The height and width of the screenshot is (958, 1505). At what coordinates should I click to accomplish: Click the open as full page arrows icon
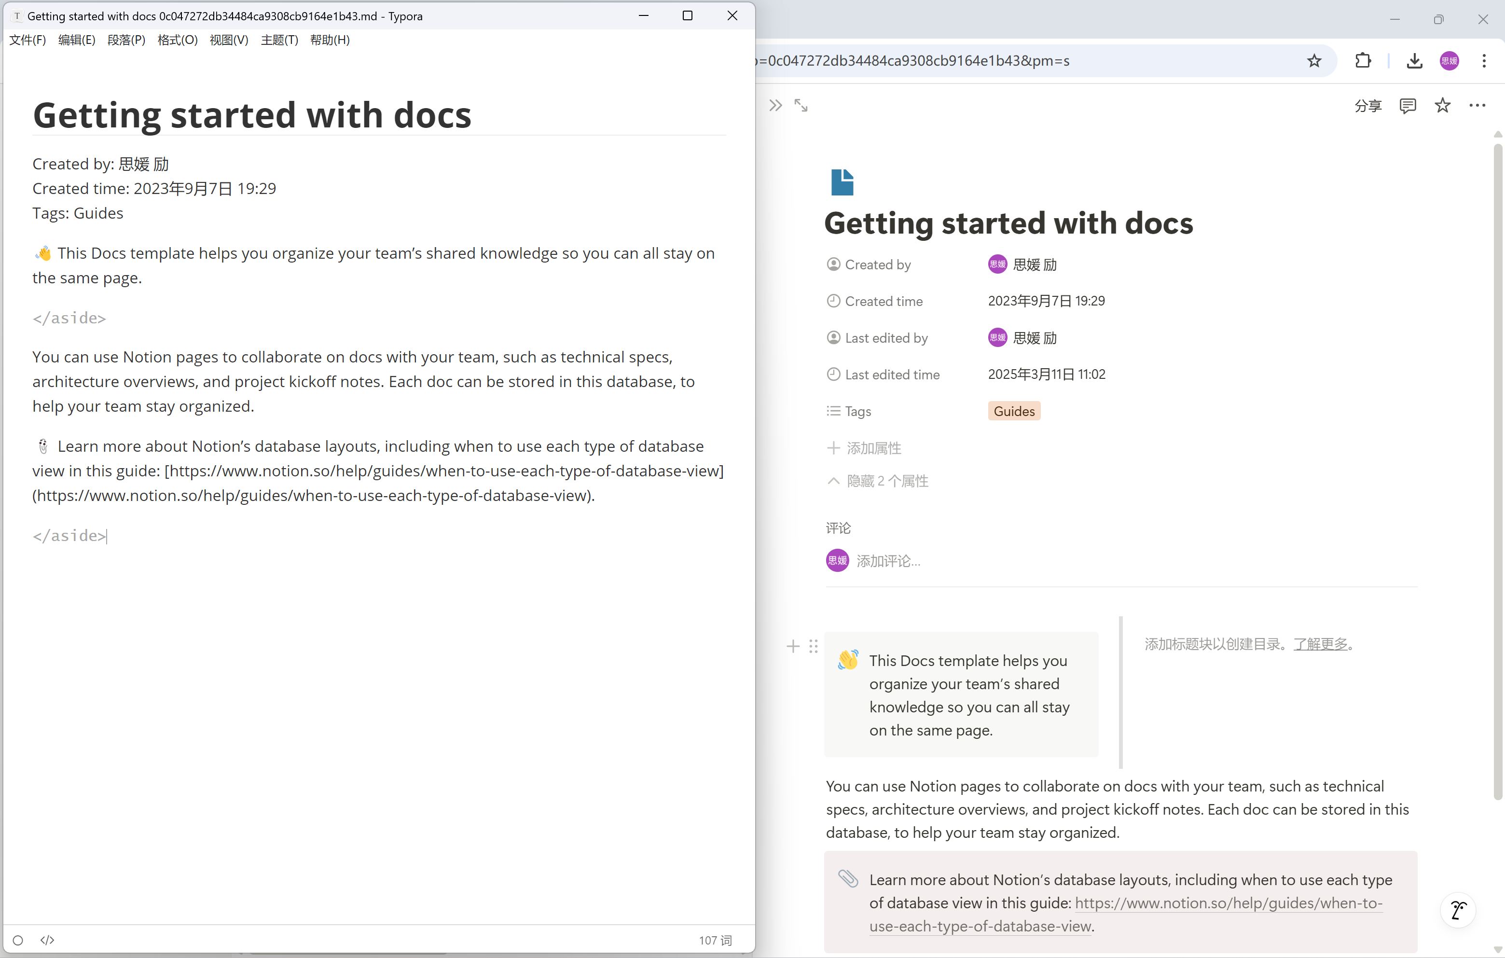coord(801,106)
